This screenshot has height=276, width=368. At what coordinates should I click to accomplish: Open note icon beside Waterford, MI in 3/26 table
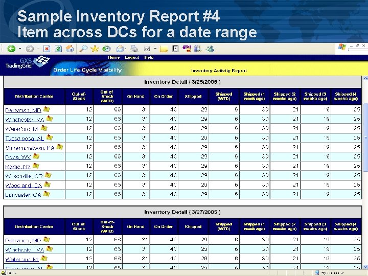pyautogui.click(x=44, y=128)
